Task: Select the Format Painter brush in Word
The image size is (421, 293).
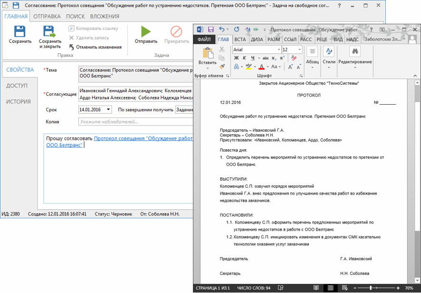Action: click(x=222, y=66)
